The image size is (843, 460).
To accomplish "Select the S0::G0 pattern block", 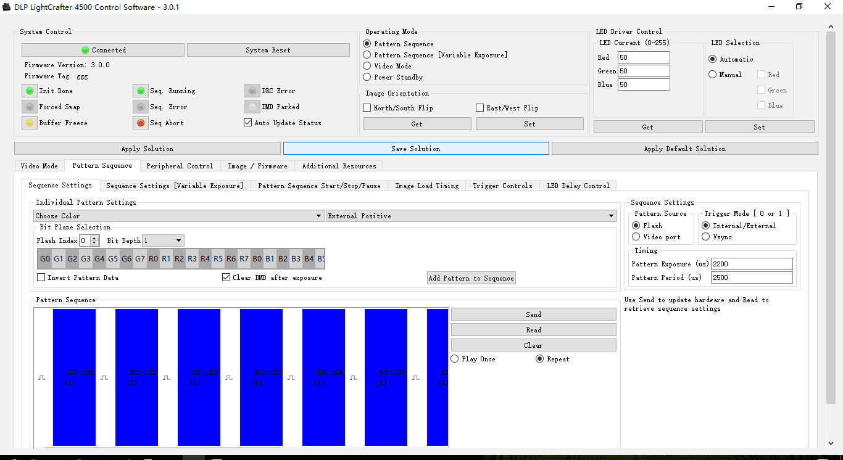I will tap(74, 377).
